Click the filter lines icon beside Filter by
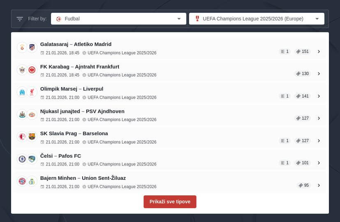Image resolution: width=340 pixels, height=222 pixels. click(x=20, y=19)
